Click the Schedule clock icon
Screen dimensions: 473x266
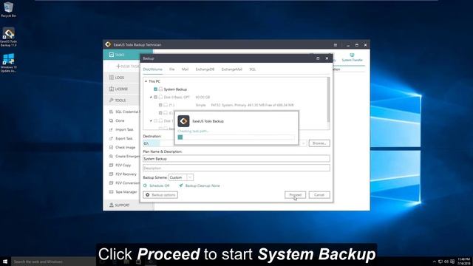click(x=146, y=185)
